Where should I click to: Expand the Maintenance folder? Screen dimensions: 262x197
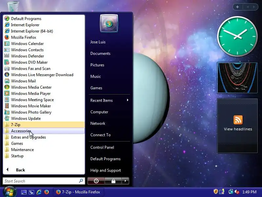[44, 150]
